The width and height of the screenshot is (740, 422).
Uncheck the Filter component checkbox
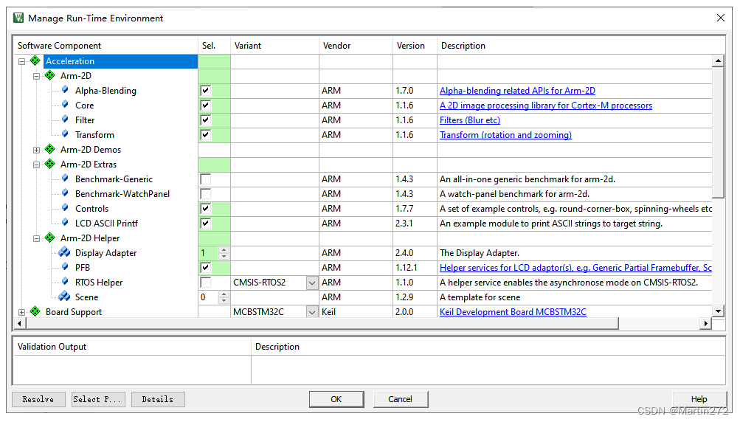click(x=205, y=120)
